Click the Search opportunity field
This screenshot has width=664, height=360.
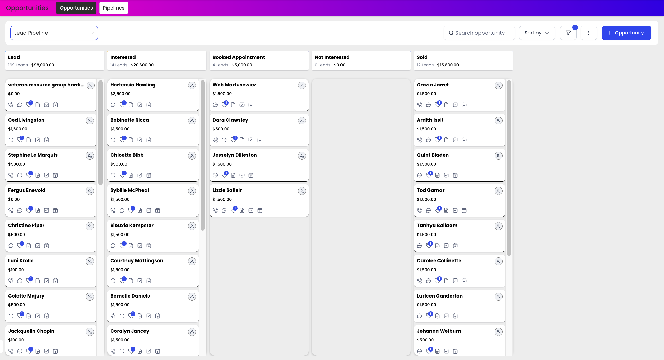(479, 33)
